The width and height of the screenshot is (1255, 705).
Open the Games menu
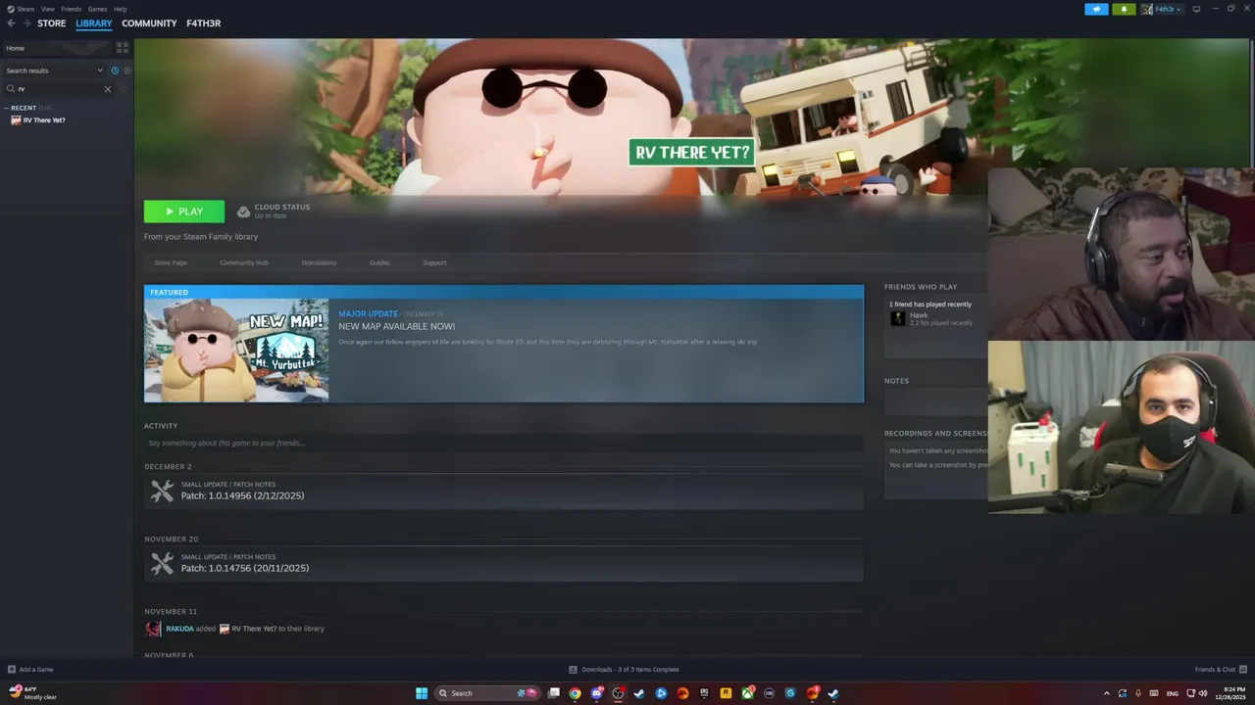click(97, 9)
